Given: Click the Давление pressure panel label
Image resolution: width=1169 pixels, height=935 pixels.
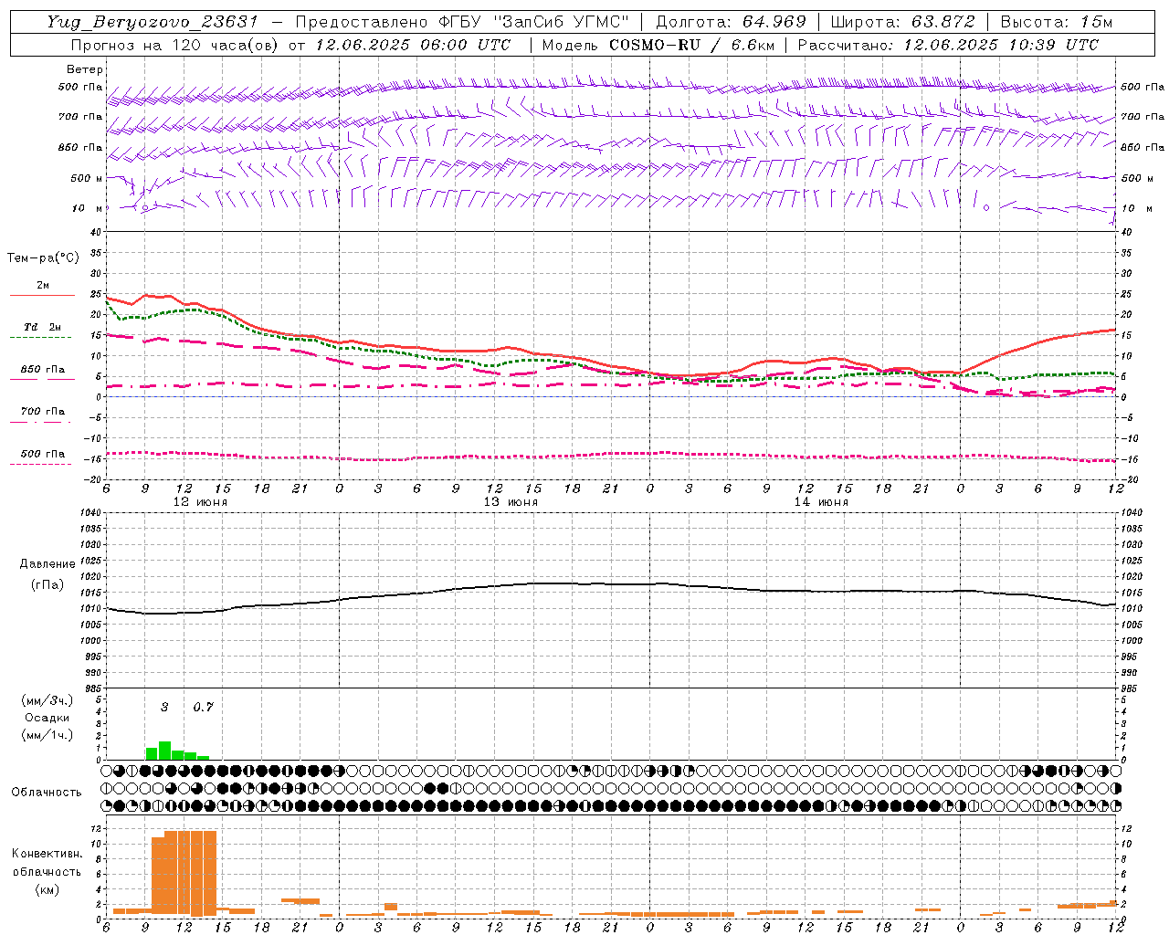Looking at the screenshot, I should tap(47, 564).
